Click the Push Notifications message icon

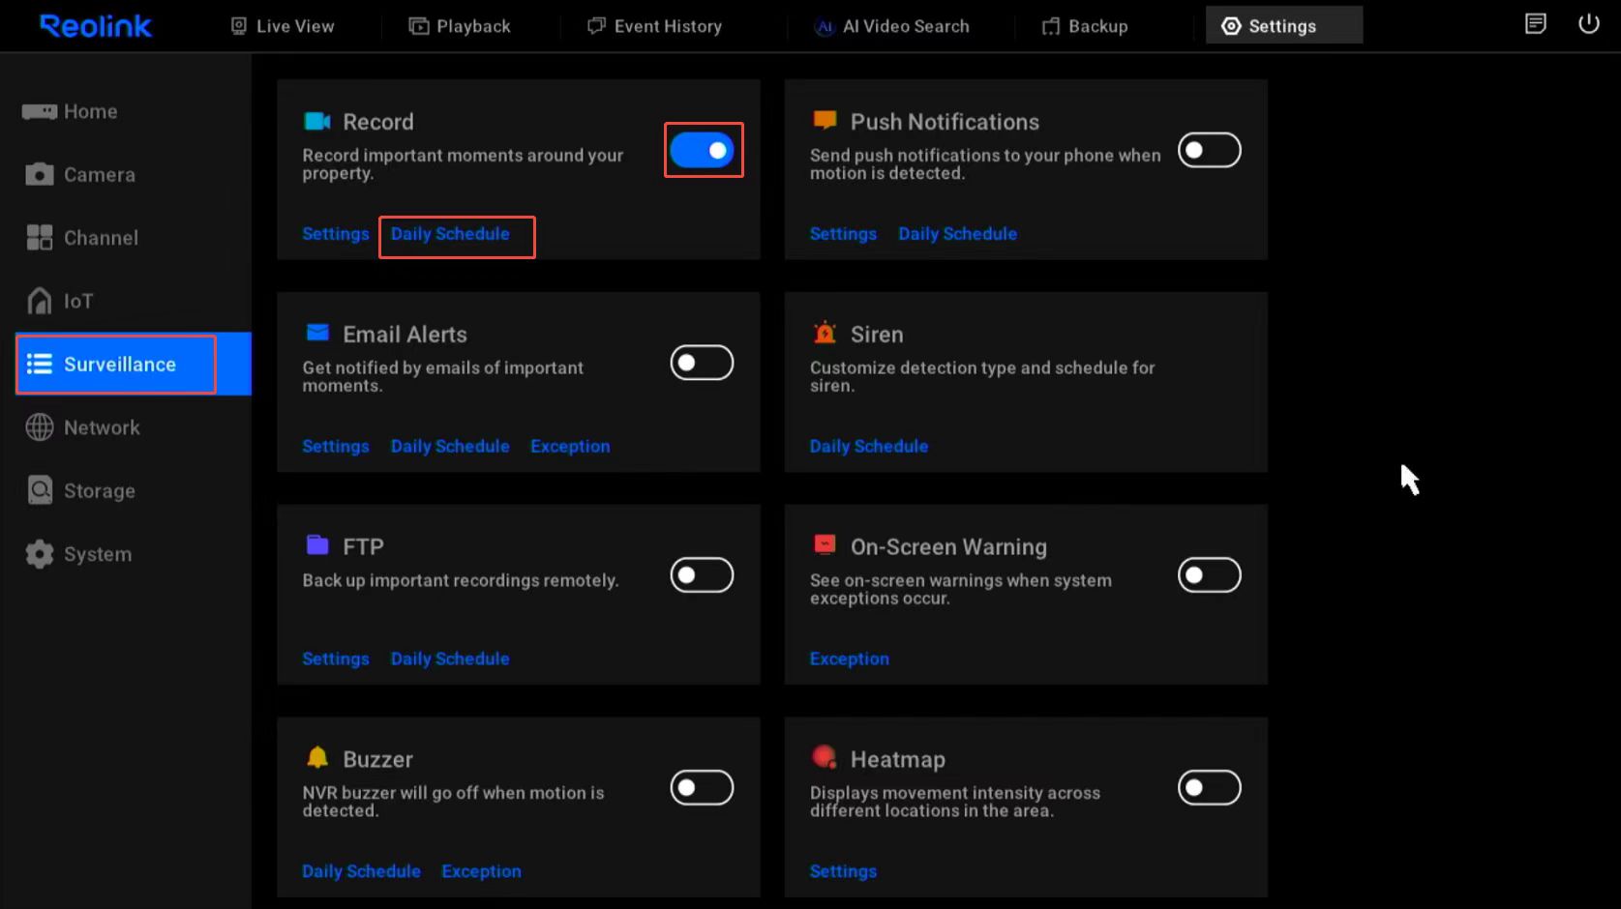tap(825, 120)
